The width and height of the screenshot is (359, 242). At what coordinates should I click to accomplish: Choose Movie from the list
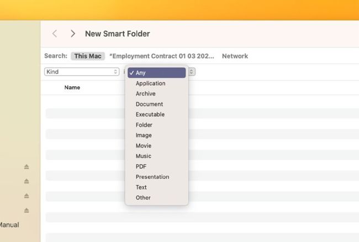click(x=144, y=146)
